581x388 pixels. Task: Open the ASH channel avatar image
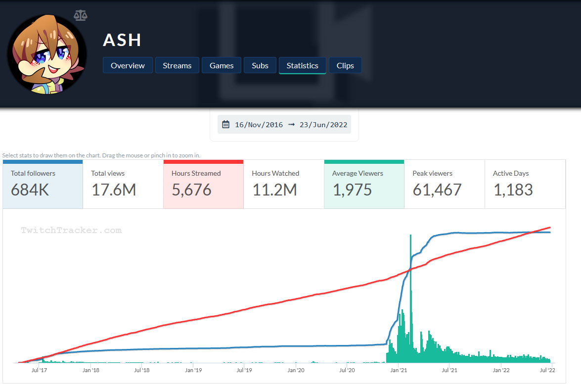coord(47,54)
